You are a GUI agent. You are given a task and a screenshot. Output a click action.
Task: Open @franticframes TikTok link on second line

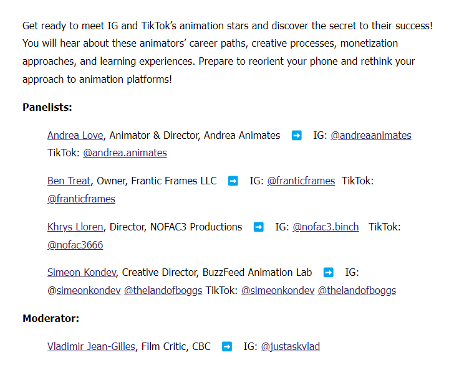point(81,199)
